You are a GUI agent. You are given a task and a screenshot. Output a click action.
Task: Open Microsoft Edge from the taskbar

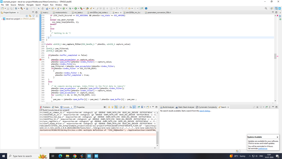point(60,156)
